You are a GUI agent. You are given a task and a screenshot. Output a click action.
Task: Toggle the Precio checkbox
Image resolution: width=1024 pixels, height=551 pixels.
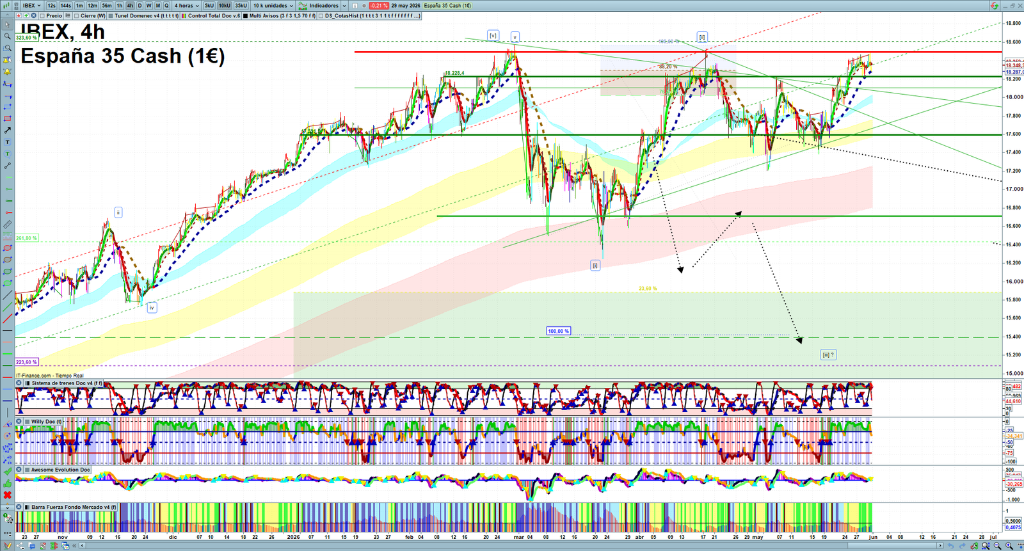point(42,15)
